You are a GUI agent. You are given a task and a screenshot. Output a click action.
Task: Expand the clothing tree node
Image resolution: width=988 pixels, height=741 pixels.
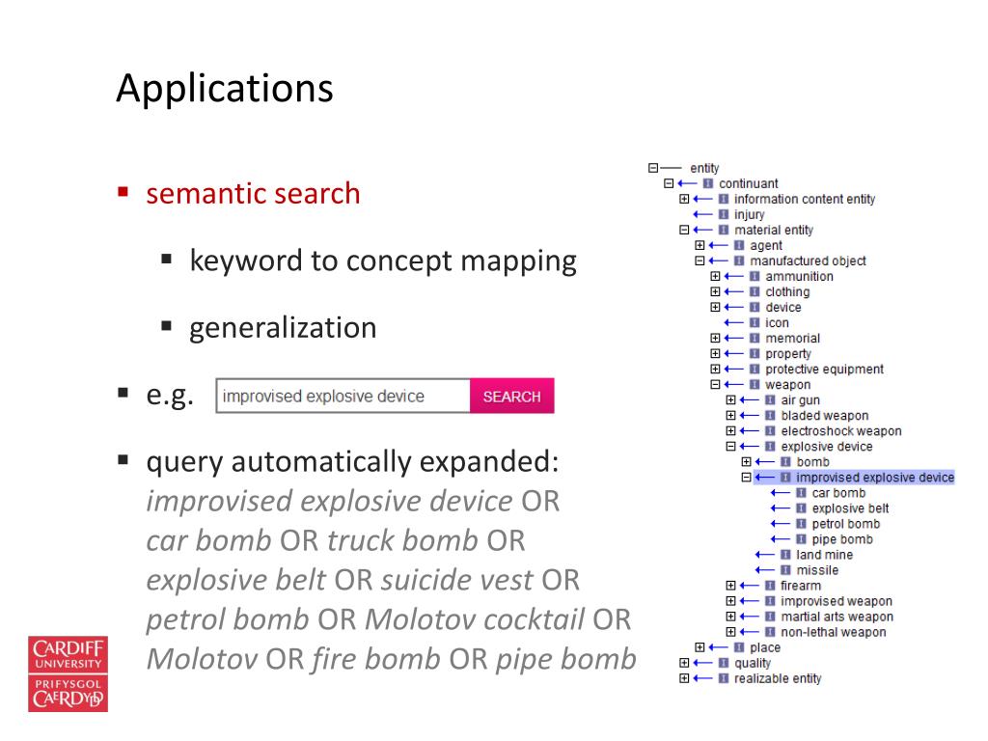tap(715, 291)
